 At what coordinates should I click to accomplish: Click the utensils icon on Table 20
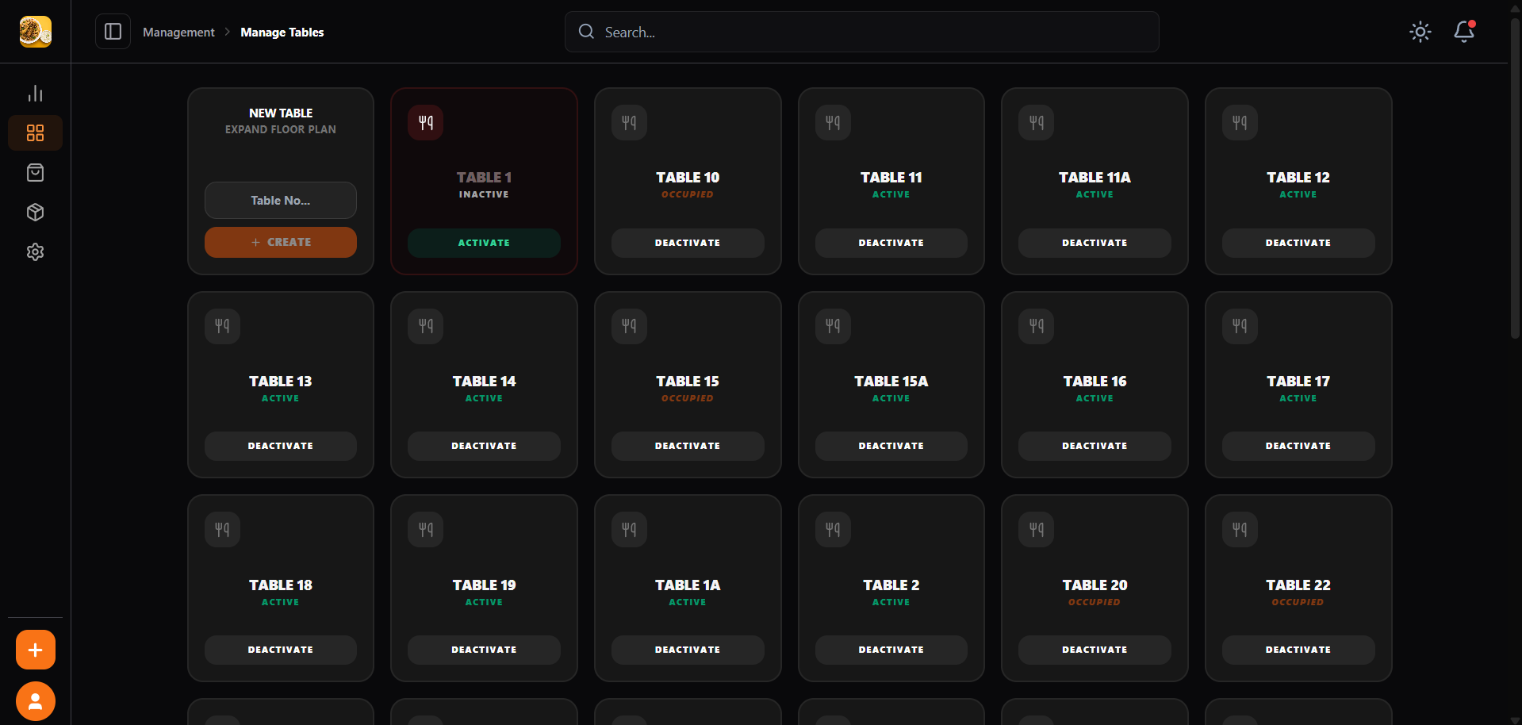click(1037, 530)
